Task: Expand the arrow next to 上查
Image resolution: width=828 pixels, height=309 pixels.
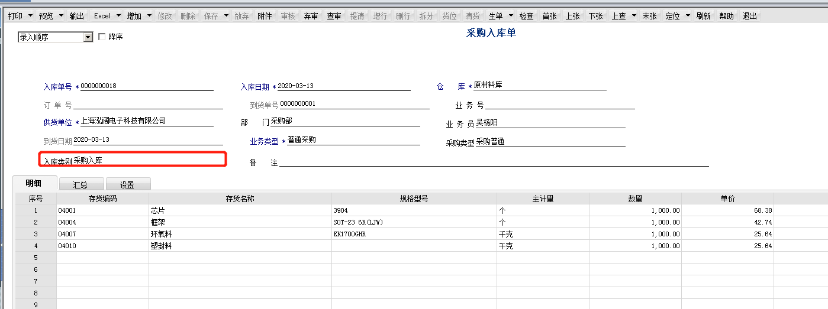Action: (x=633, y=17)
